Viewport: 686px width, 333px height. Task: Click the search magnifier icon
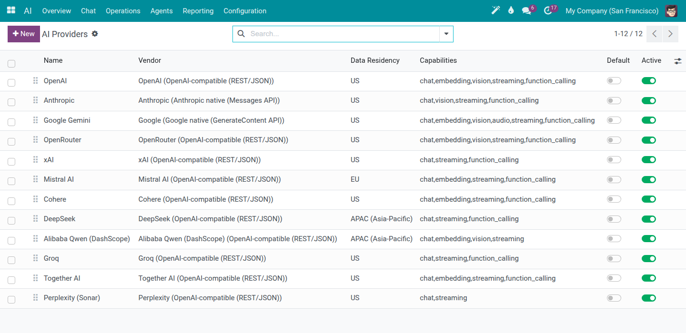click(241, 34)
